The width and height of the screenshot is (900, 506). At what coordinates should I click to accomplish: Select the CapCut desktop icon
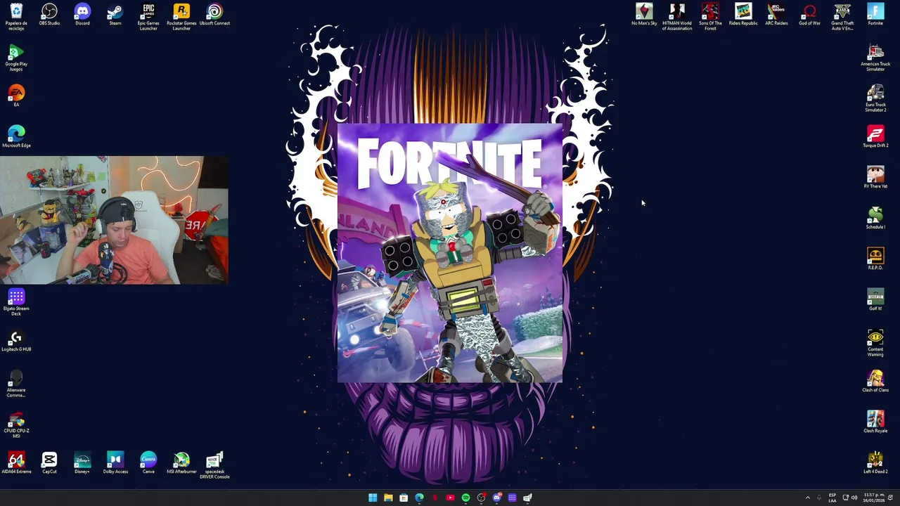click(x=49, y=462)
